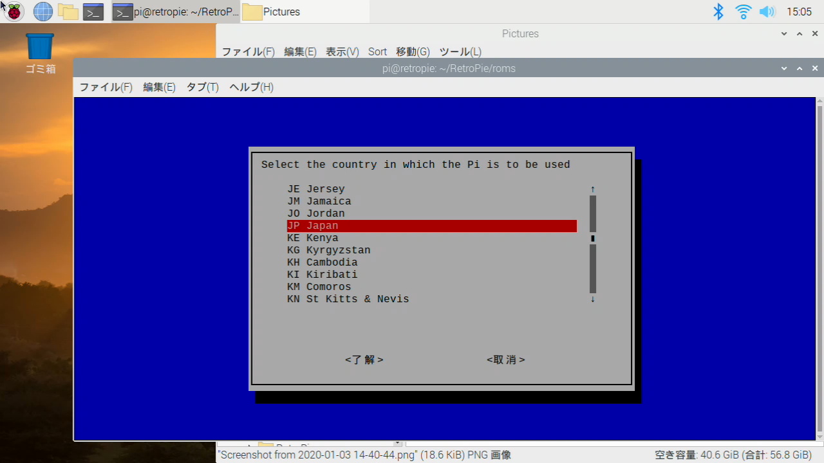
Task: Cancel with the <取消> button
Action: [x=506, y=360]
